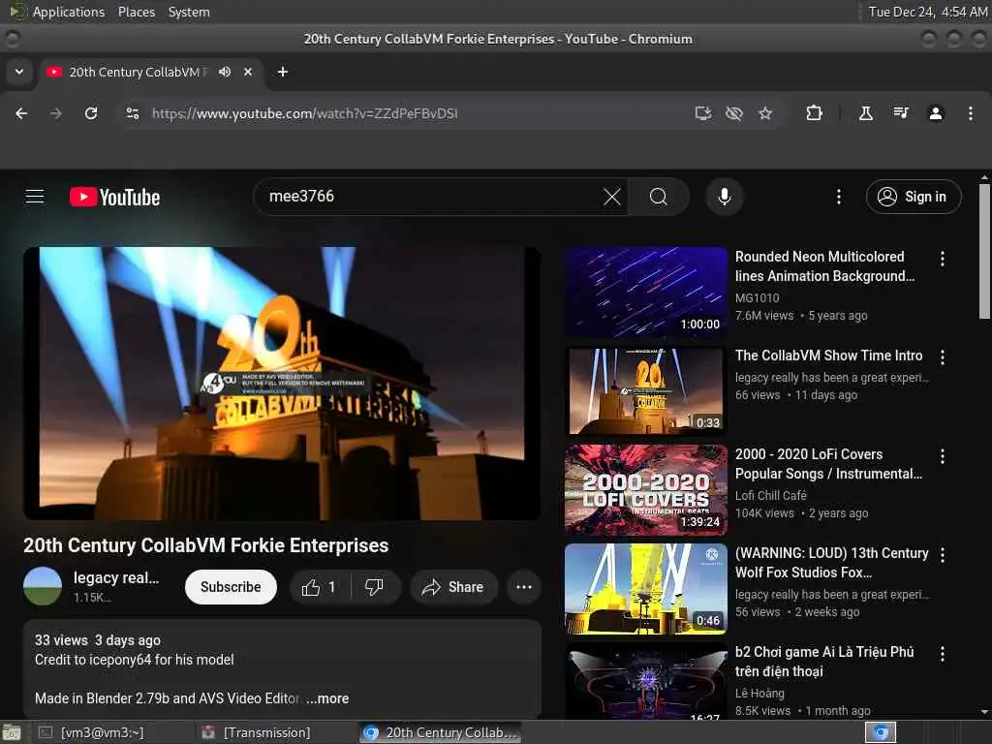Open YouTube settings three-dot menu
Viewport: 992px width, 744px height.
coord(839,197)
